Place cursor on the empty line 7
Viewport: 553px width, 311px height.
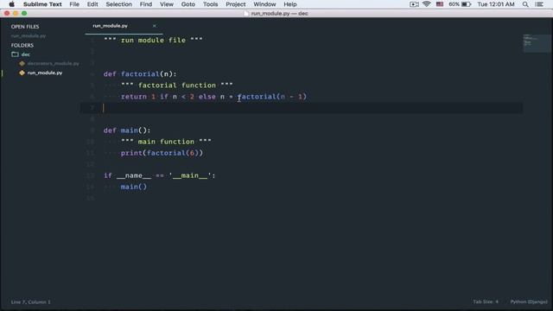pyautogui.click(x=302, y=108)
